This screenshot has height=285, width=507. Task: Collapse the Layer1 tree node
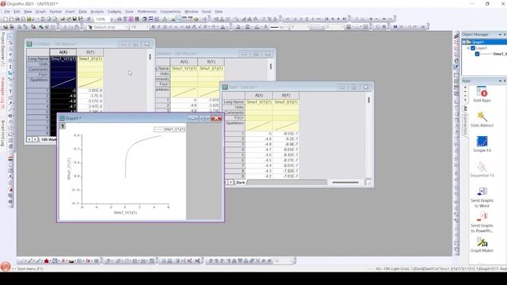pyautogui.click(x=468, y=47)
